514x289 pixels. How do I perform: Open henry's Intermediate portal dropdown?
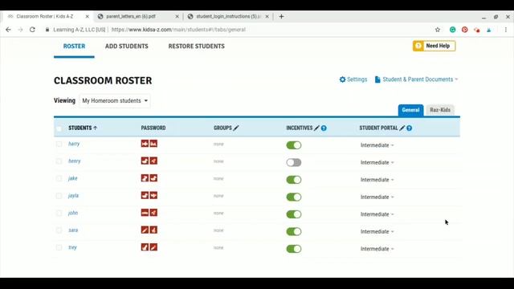point(377,162)
